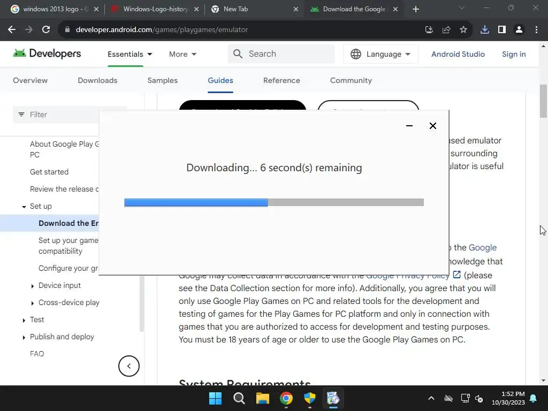Open the Windows Start button
Screen dimensions: 548x411
pos(215,398)
